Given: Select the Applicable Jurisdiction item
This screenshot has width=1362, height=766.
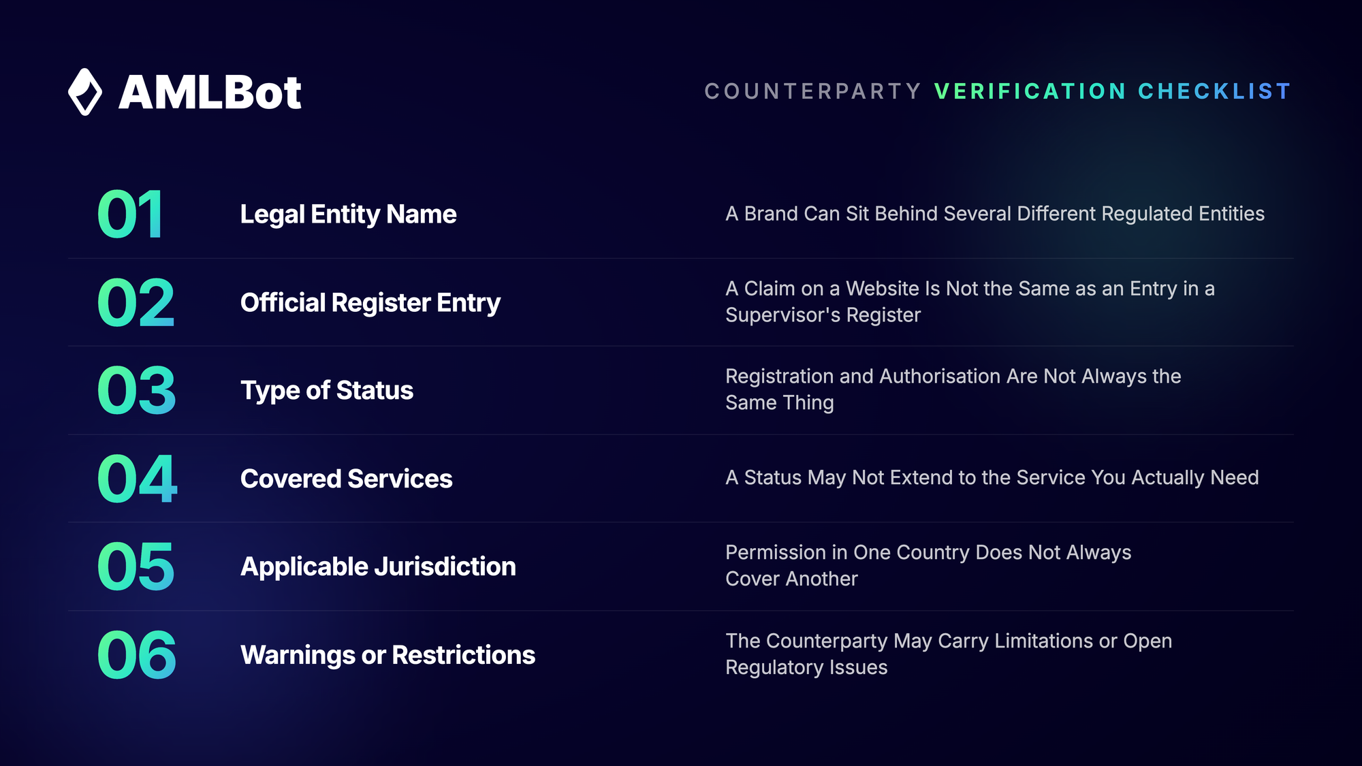Looking at the screenshot, I should (378, 567).
